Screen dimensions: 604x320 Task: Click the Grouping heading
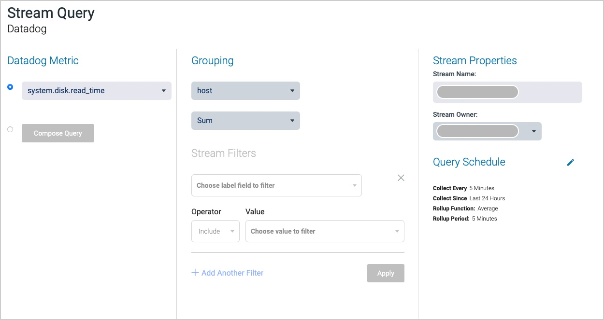tap(213, 61)
